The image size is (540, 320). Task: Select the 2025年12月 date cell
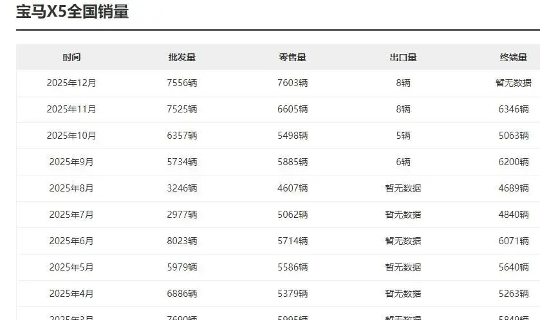point(71,83)
